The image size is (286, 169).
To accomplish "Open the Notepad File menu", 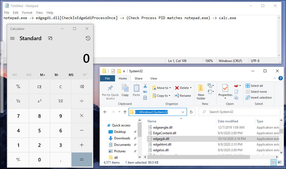I will pyautogui.click(x=7, y=13).
